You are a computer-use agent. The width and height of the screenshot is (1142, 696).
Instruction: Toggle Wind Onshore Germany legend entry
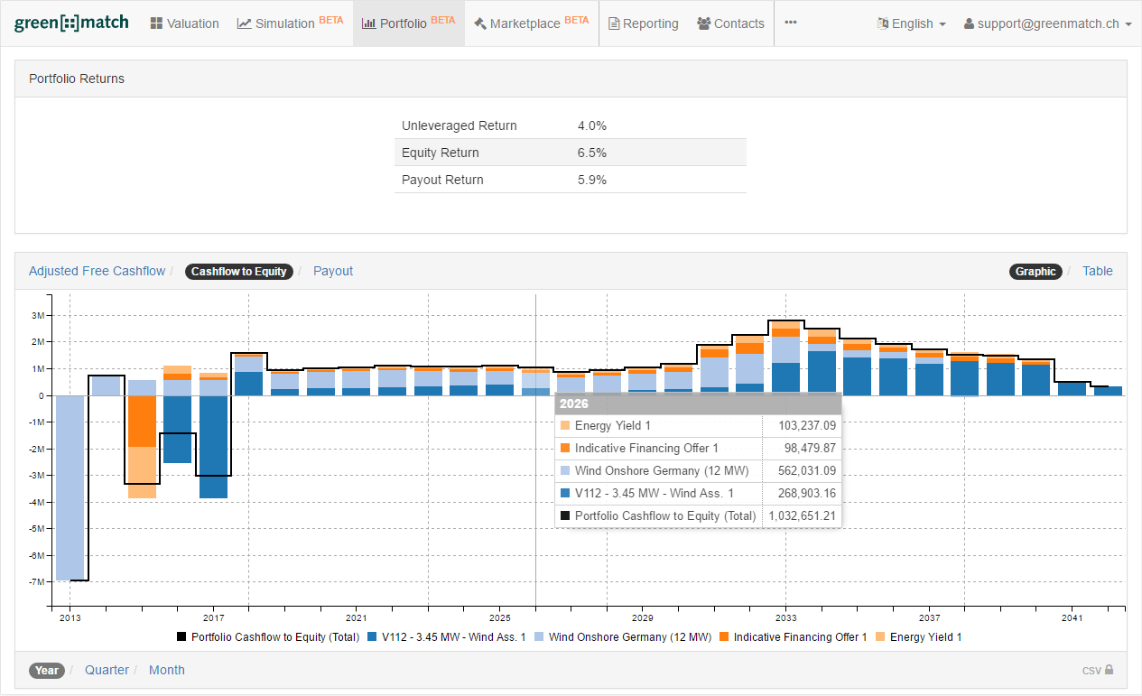629,637
